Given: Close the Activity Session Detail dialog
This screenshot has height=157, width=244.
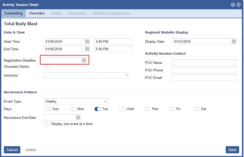Looking at the screenshot, I should tap(239, 5).
